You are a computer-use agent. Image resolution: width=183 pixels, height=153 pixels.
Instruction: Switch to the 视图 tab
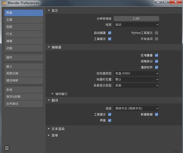[24, 27]
